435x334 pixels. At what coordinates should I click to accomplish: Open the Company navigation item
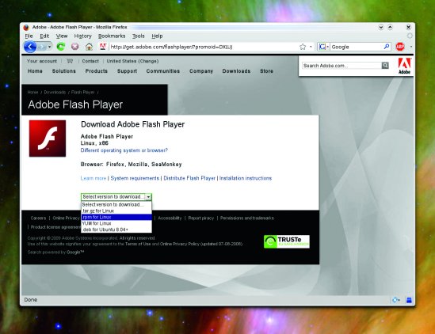(x=201, y=71)
